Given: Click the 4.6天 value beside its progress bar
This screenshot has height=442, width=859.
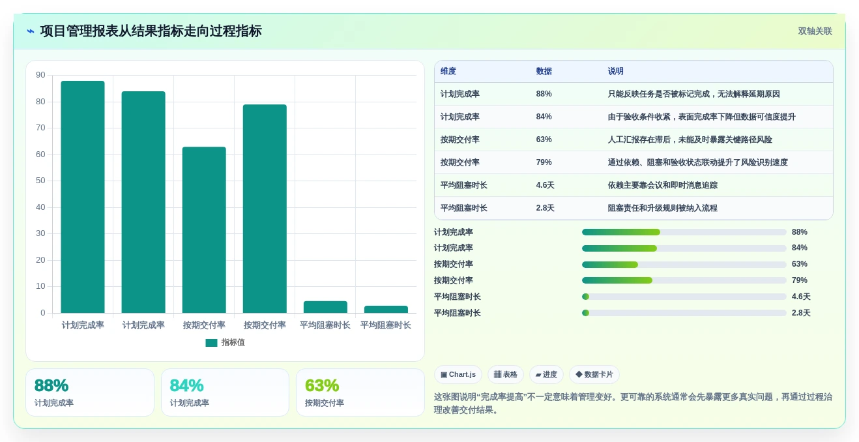Looking at the screenshot, I should pyautogui.click(x=801, y=297).
